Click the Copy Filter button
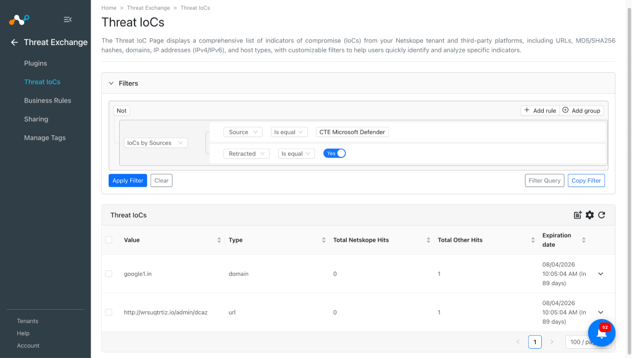The image size is (632, 358). pyautogui.click(x=586, y=181)
